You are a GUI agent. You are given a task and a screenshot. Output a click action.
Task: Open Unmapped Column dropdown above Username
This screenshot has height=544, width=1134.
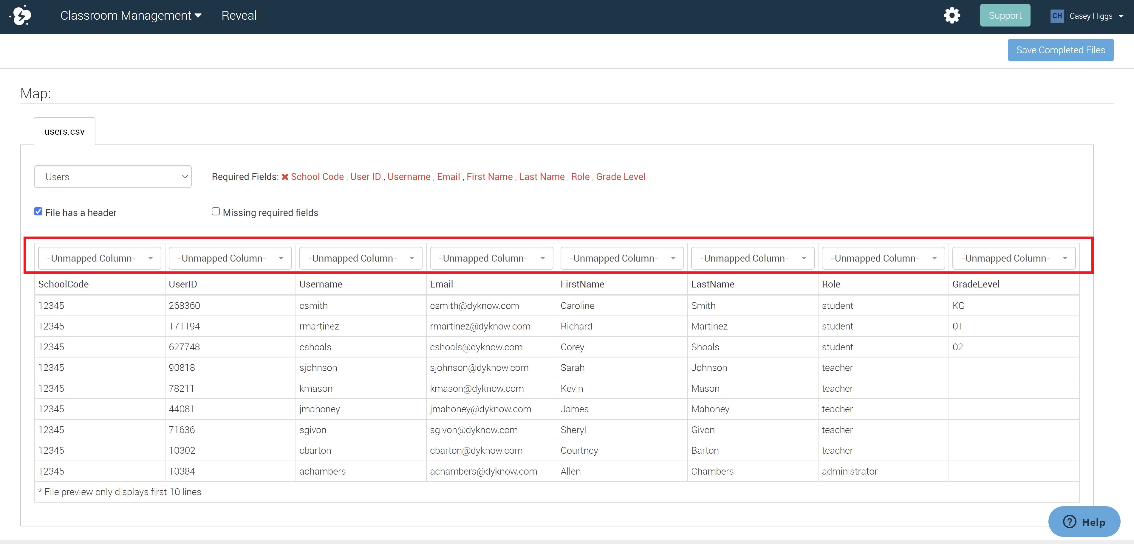coord(361,258)
